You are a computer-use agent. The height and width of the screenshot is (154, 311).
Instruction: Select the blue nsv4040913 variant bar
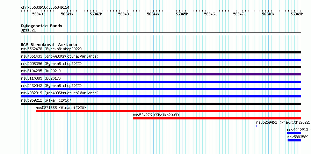[x=294, y=133]
